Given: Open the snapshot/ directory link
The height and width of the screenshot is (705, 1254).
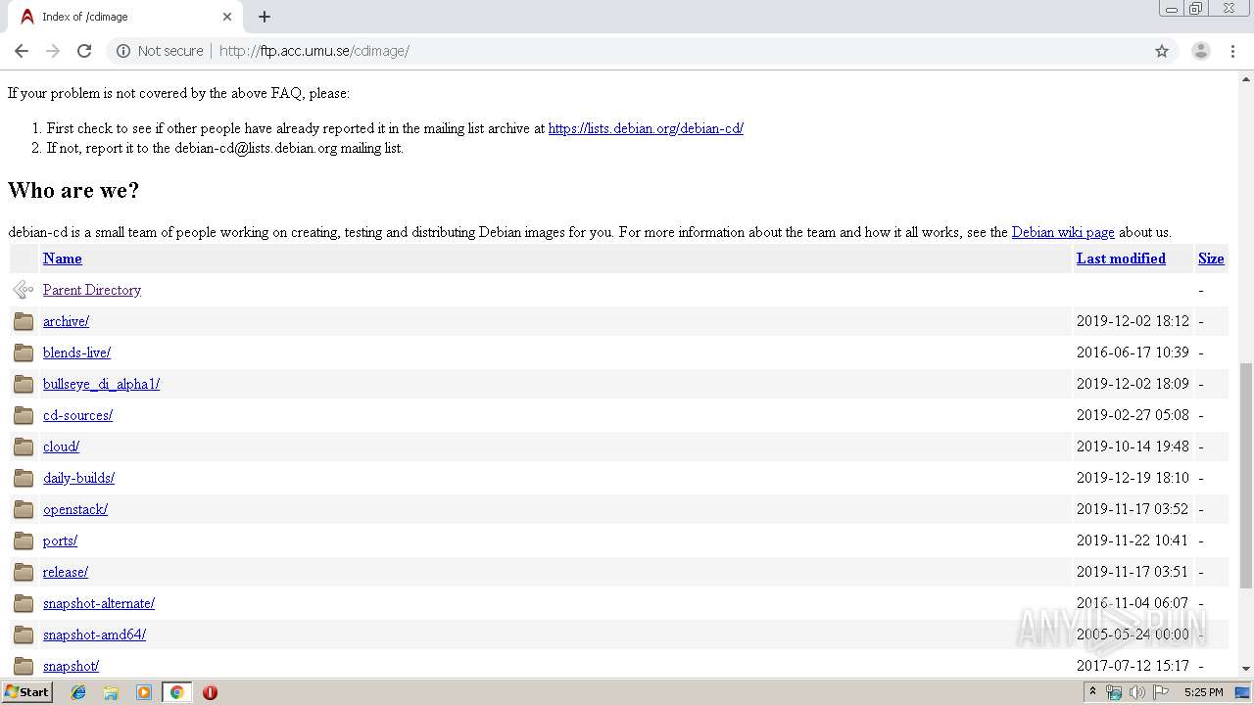Looking at the screenshot, I should point(71,666).
